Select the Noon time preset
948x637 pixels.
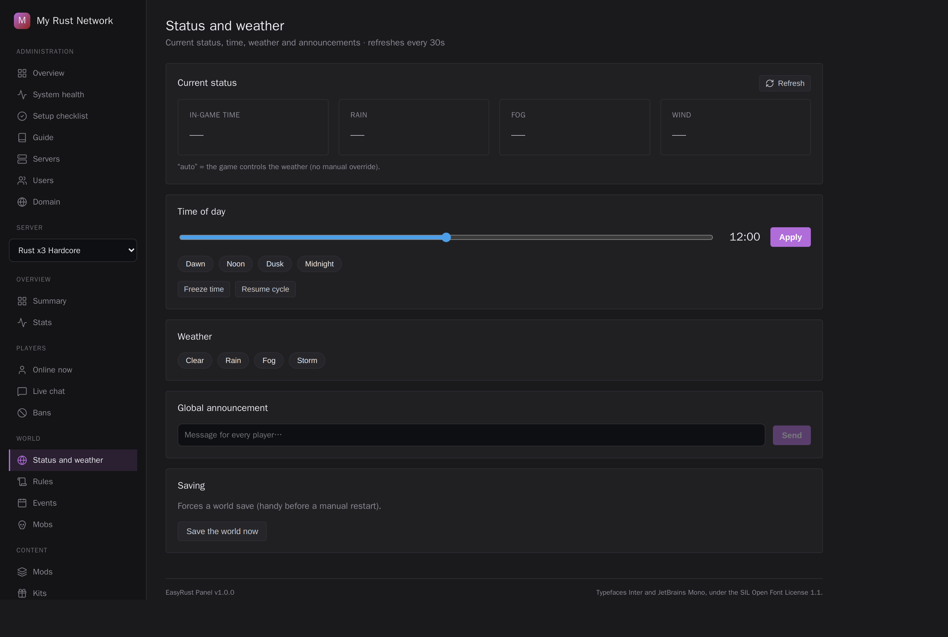click(x=235, y=264)
